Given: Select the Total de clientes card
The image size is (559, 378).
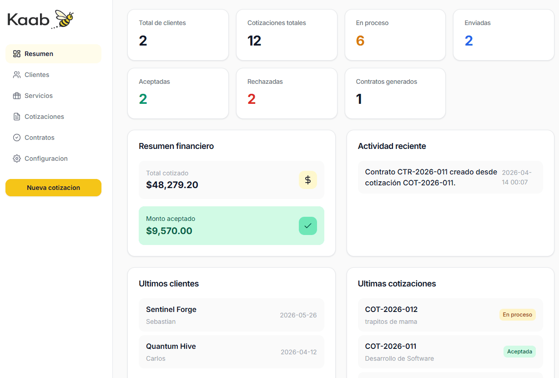Looking at the screenshot, I should 178,35.
